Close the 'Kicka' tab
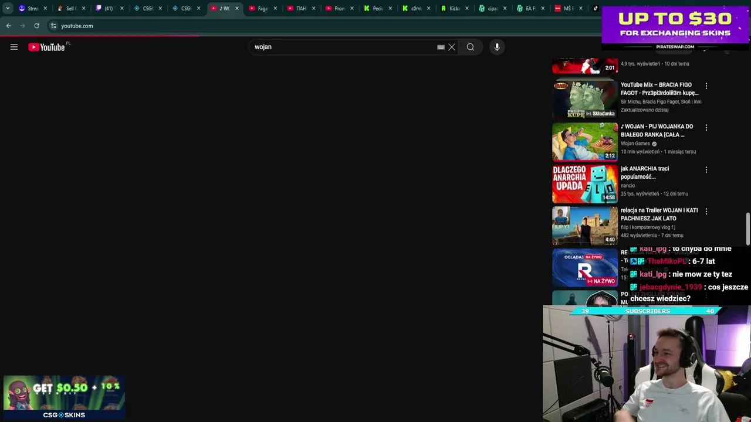751x422 pixels. point(467,8)
